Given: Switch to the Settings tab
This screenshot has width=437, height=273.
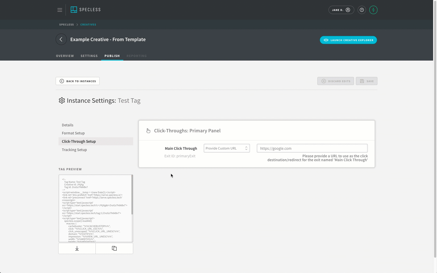Looking at the screenshot, I should 89,56.
